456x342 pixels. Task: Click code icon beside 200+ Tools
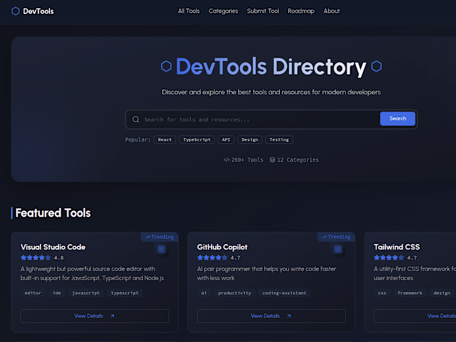(227, 160)
